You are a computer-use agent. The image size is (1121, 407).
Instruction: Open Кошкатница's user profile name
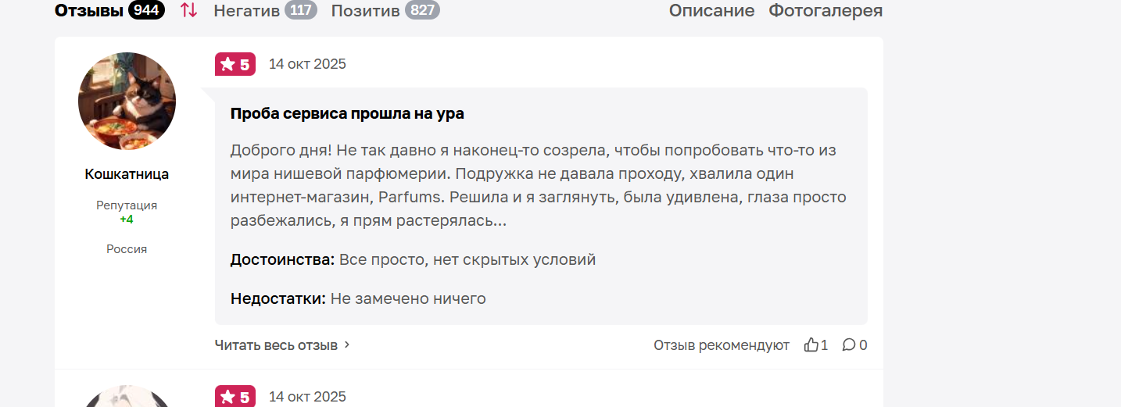[x=127, y=174]
